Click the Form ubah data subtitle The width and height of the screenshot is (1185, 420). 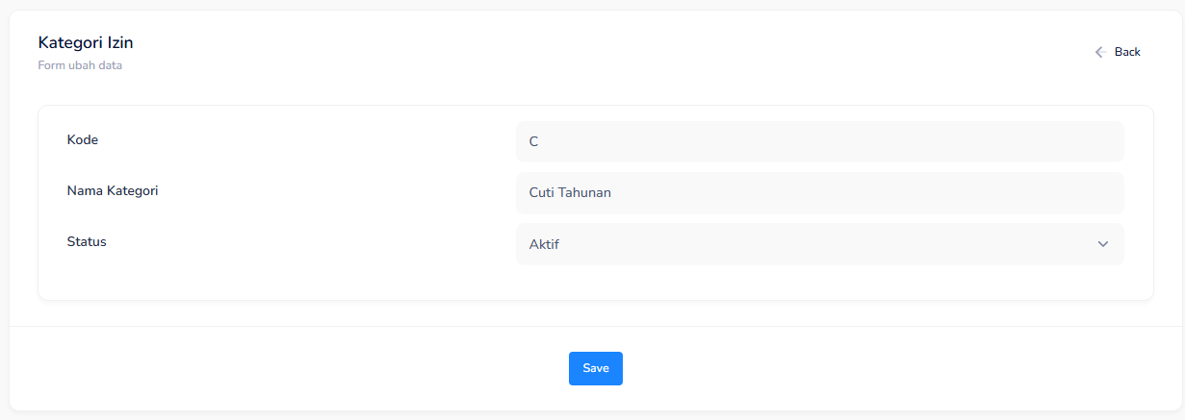pyautogui.click(x=80, y=66)
